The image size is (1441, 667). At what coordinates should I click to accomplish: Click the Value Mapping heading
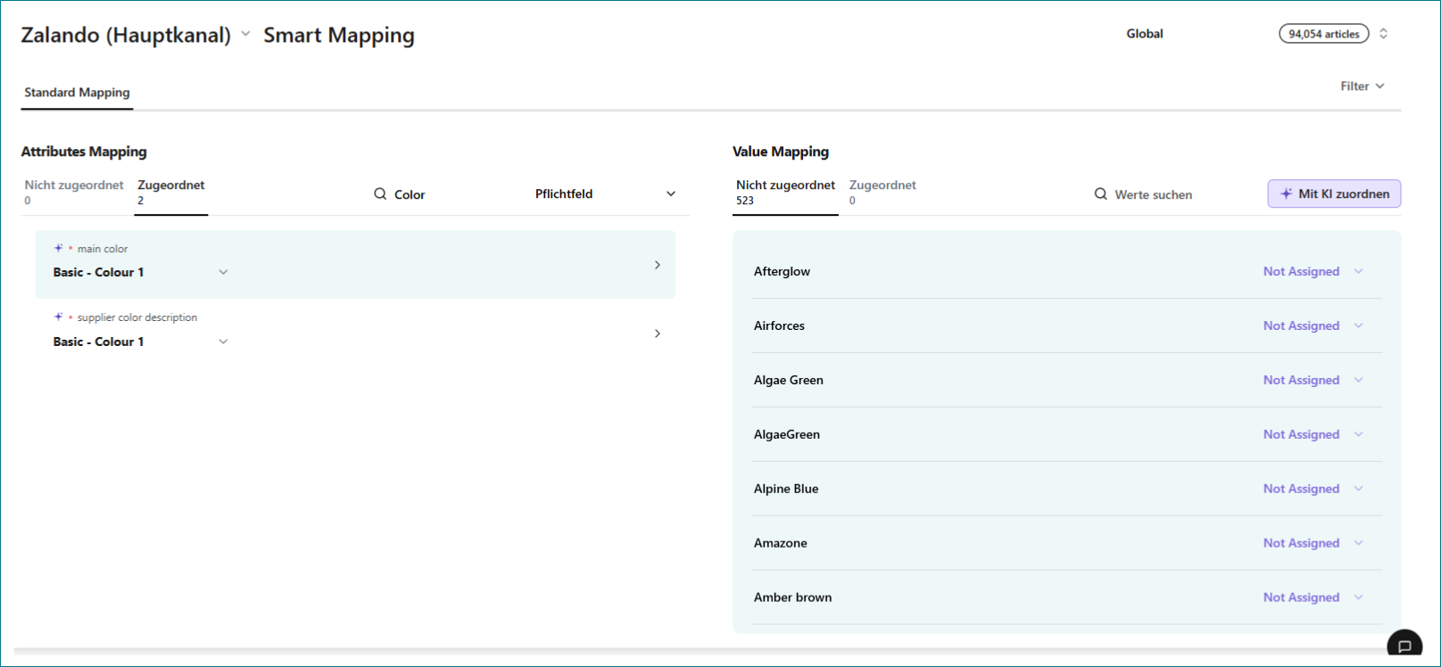click(781, 152)
